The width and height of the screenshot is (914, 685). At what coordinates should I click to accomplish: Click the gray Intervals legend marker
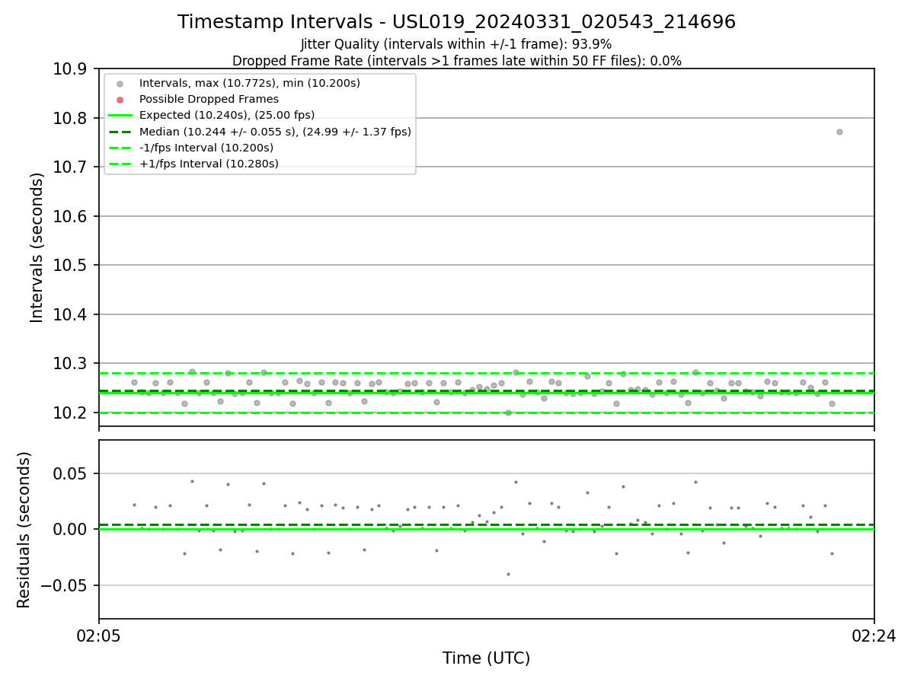120,83
